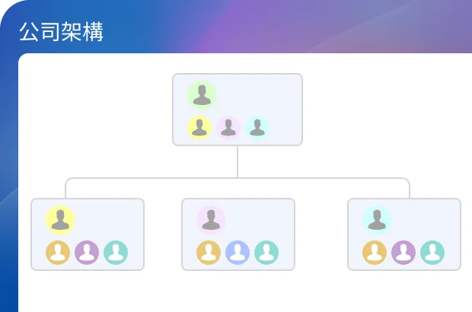Select purple member avatar in right department node
Viewport: 472px width, 312px height.
point(403,253)
